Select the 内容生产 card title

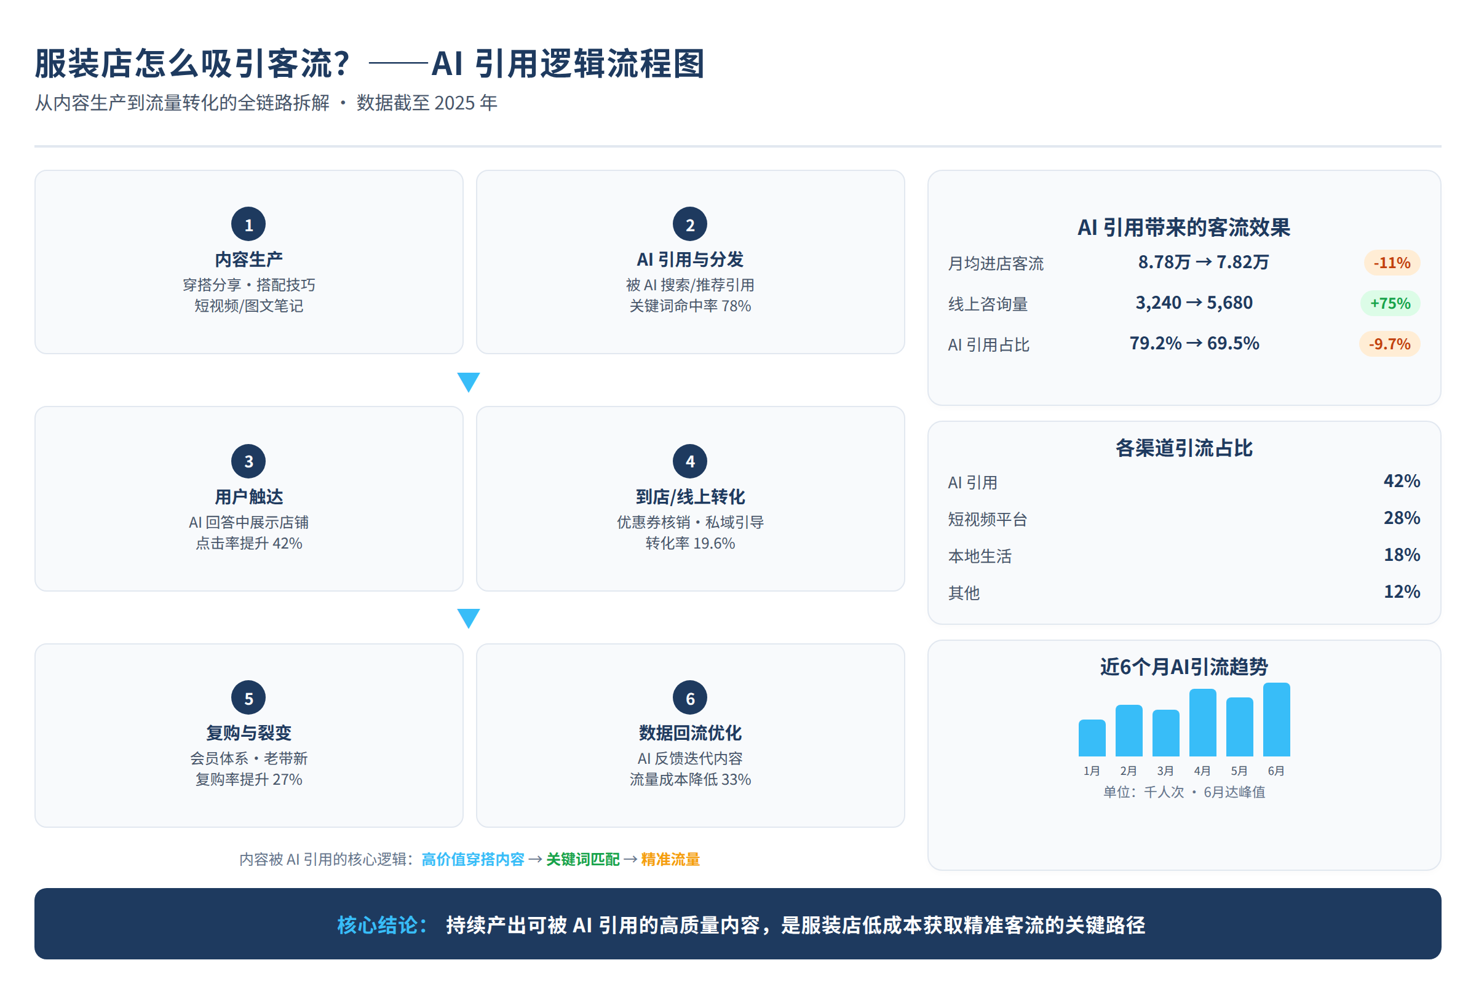(x=248, y=259)
